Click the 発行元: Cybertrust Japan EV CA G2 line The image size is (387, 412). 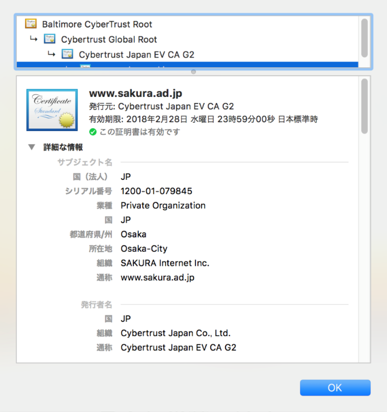point(161,106)
